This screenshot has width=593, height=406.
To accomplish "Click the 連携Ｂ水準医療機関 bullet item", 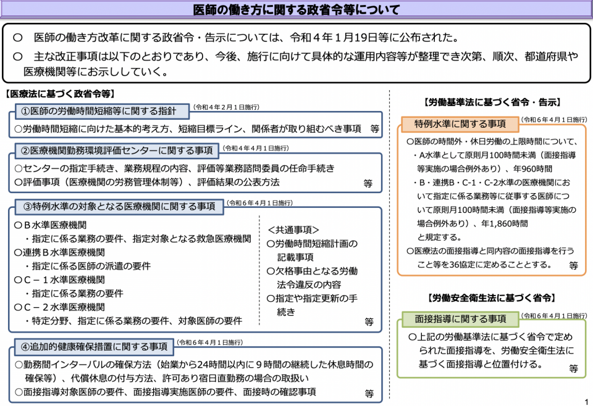I will [59, 252].
